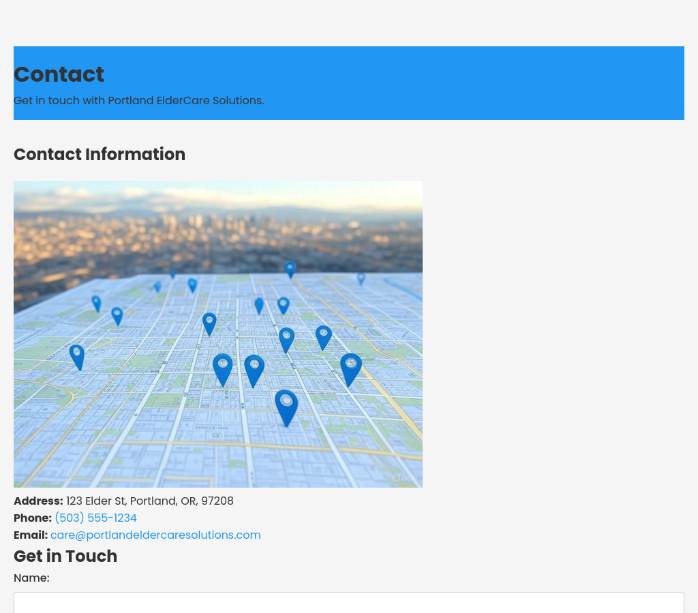Screen dimensions: 698x613
Task: Focus the Name input field
Action: pyautogui.click(x=348, y=602)
